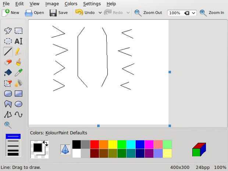
Task: Click the Open file button
Action: coord(34,13)
